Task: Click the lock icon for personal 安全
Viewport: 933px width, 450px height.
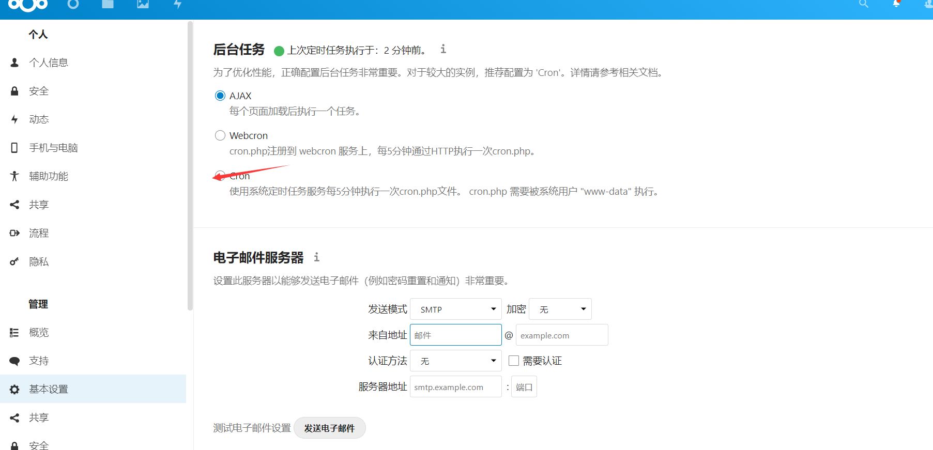Action: [x=14, y=91]
